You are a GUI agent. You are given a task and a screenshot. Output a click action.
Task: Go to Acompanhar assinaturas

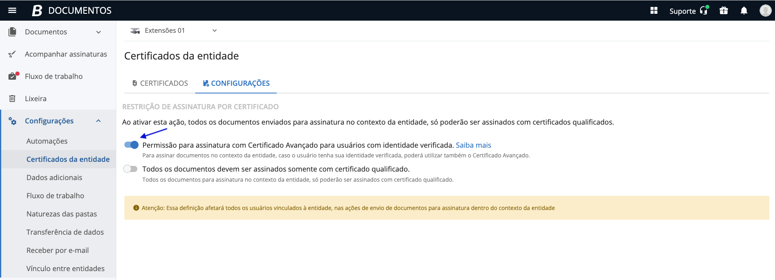click(x=66, y=54)
